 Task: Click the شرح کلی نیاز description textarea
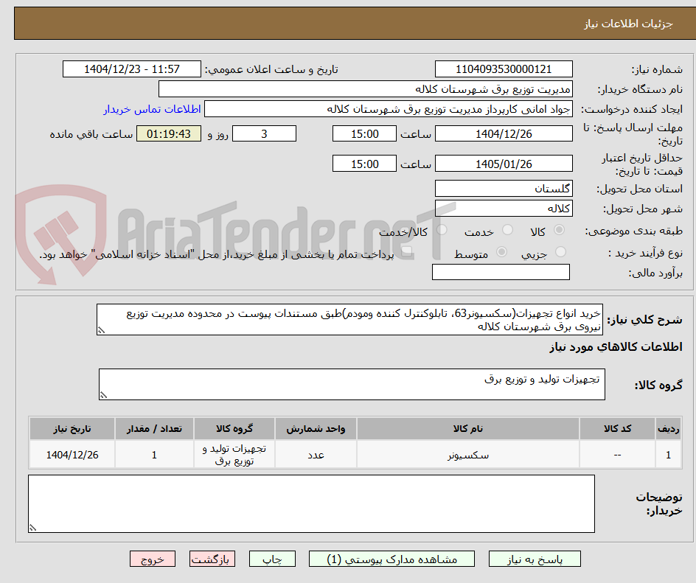349,319
